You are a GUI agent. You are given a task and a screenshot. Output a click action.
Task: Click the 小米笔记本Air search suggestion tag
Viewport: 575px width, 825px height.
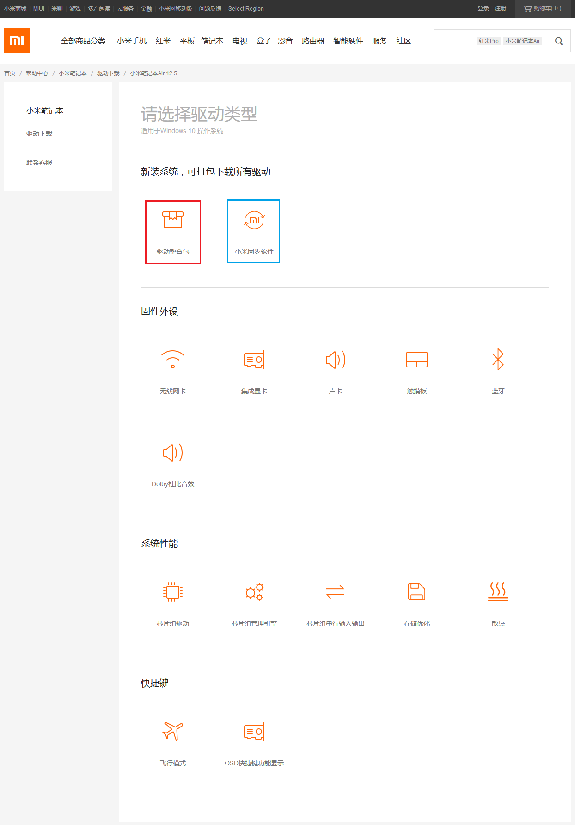point(523,41)
